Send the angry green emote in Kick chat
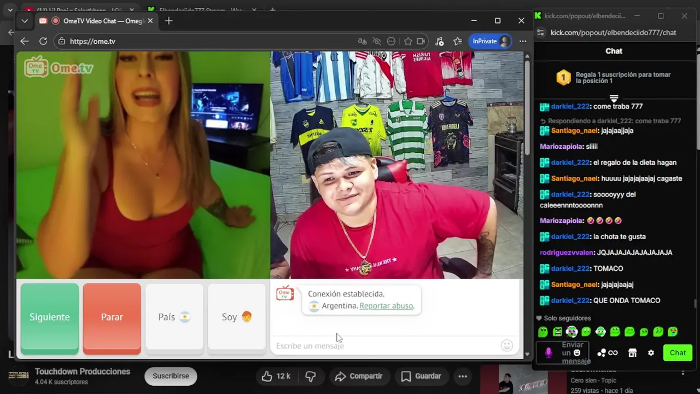 pyautogui.click(x=557, y=332)
